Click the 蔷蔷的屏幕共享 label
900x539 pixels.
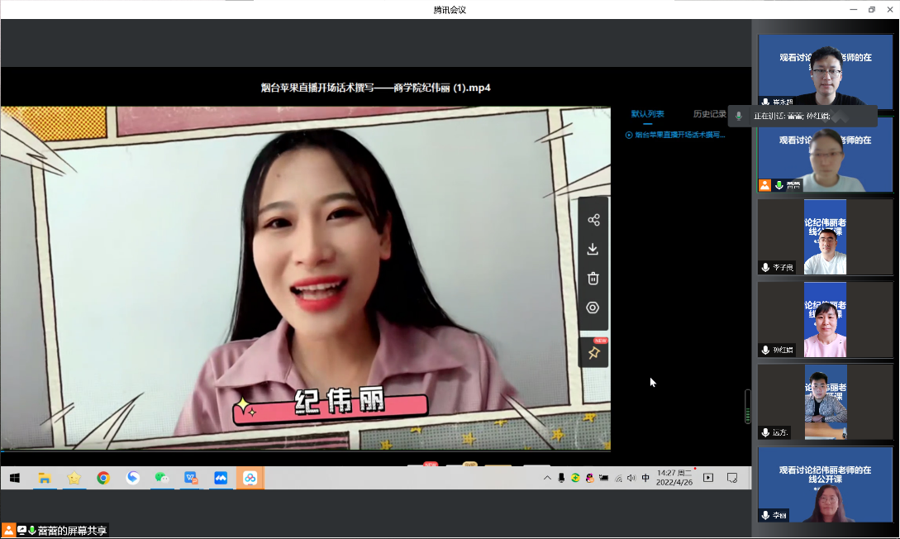point(73,531)
